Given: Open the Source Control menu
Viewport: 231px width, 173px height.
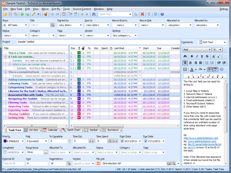Looking at the screenshot, I should point(81,8).
